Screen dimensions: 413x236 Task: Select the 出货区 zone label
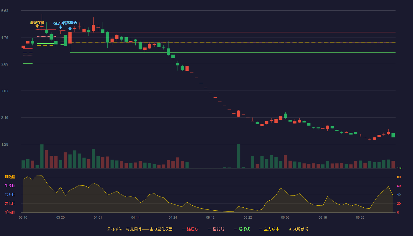10,186
